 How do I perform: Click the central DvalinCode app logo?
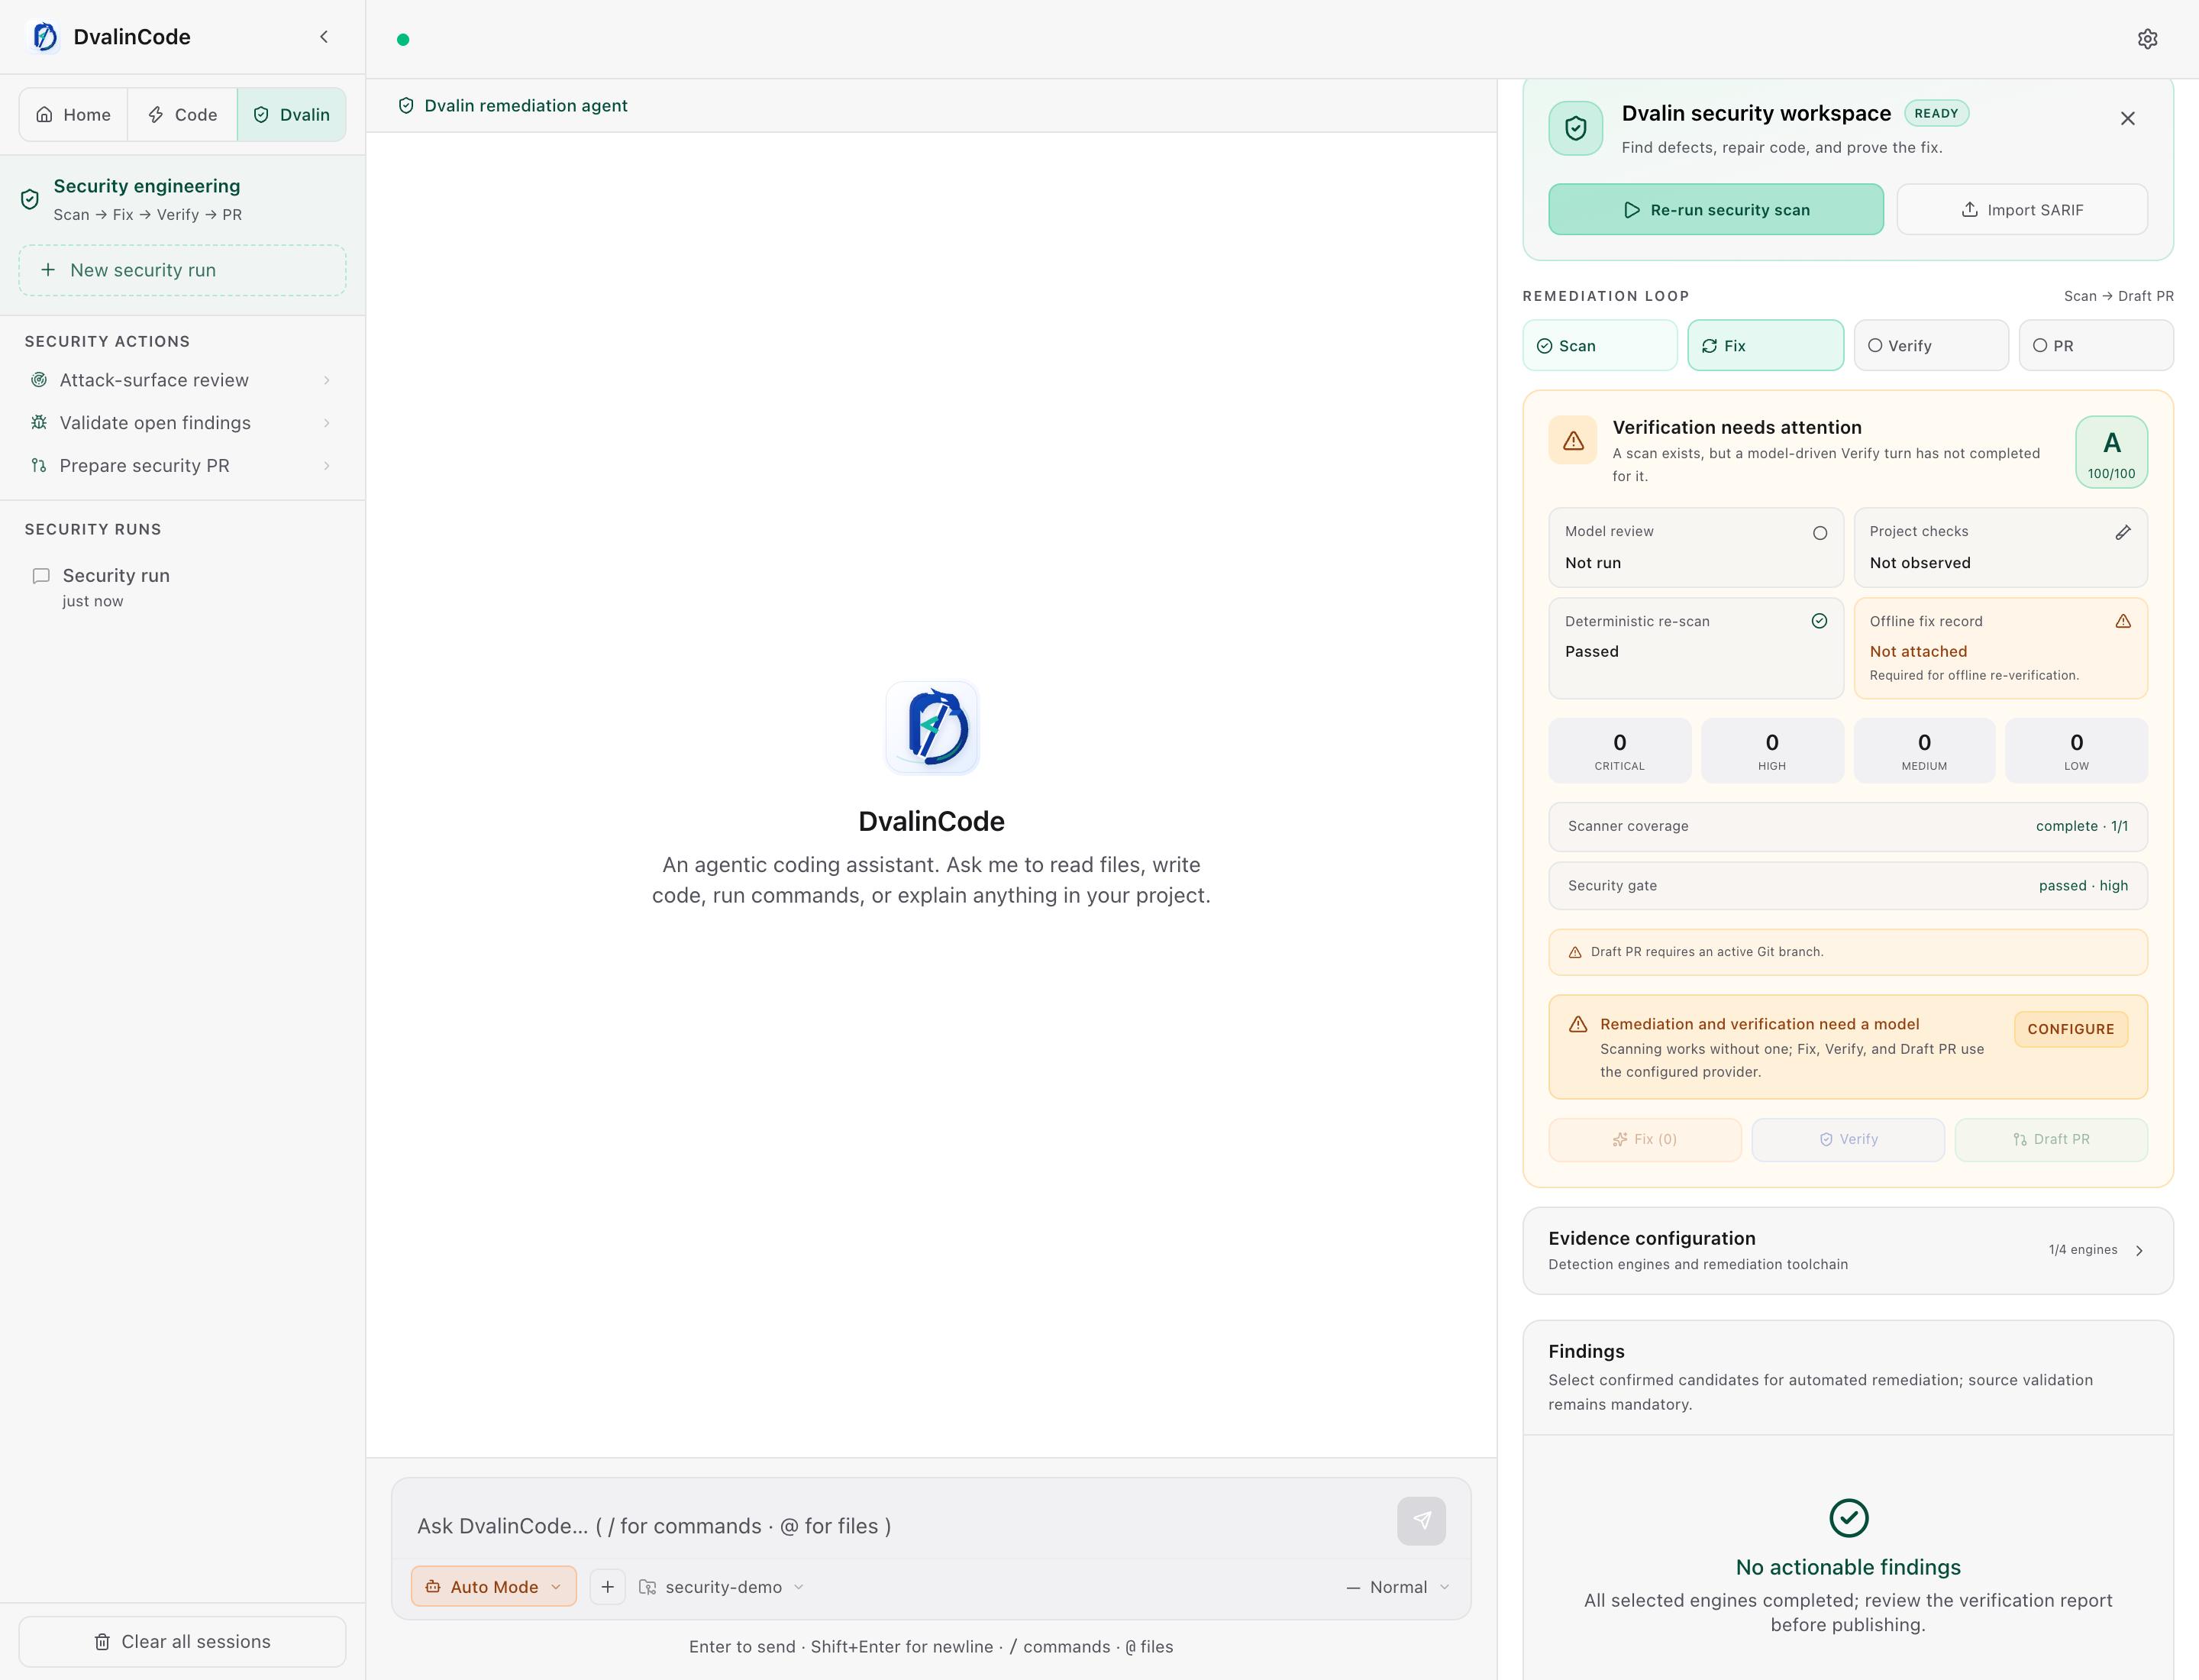coord(932,727)
